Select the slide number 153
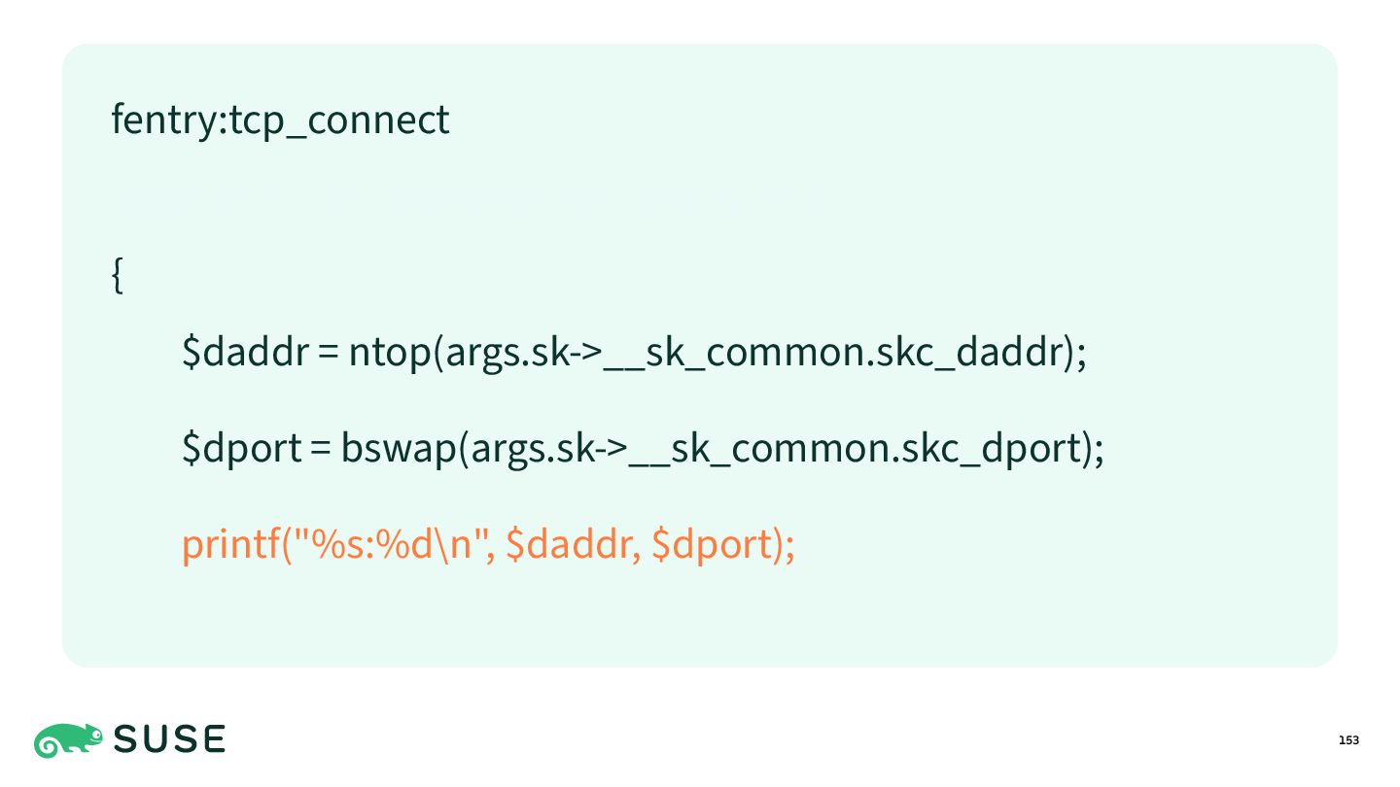The width and height of the screenshot is (1400, 787). coord(1348,741)
